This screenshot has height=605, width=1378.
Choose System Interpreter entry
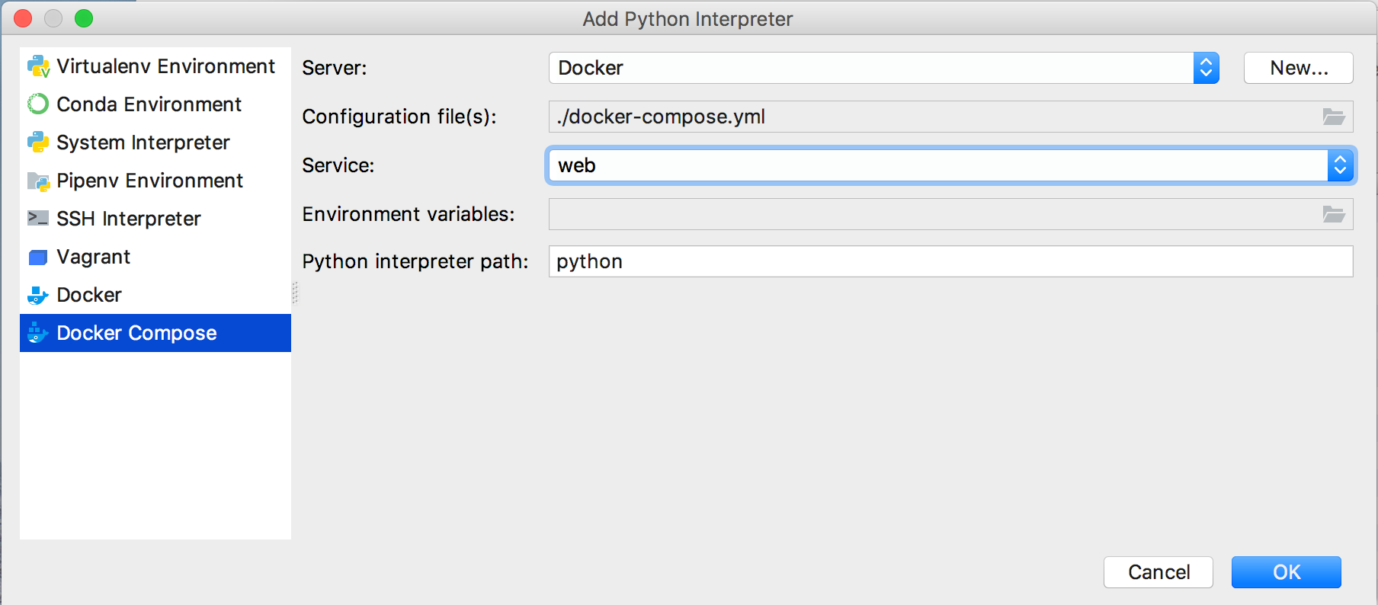155,142
